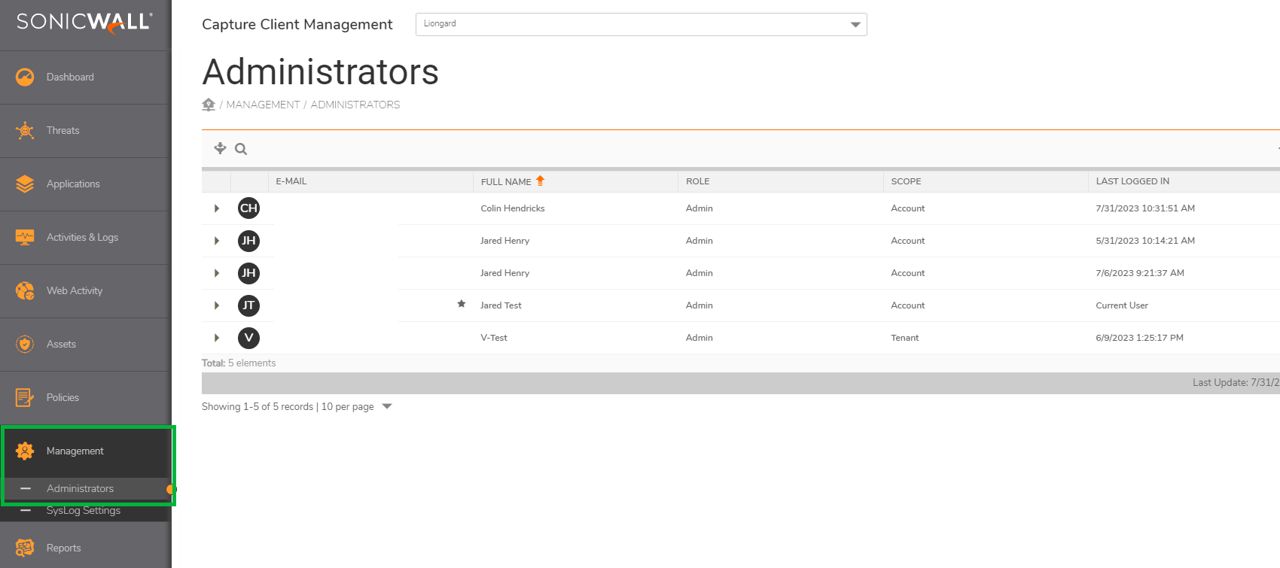Click the JH avatar logged in 7/6/2023
The image size is (1280, 568).
[x=248, y=273]
